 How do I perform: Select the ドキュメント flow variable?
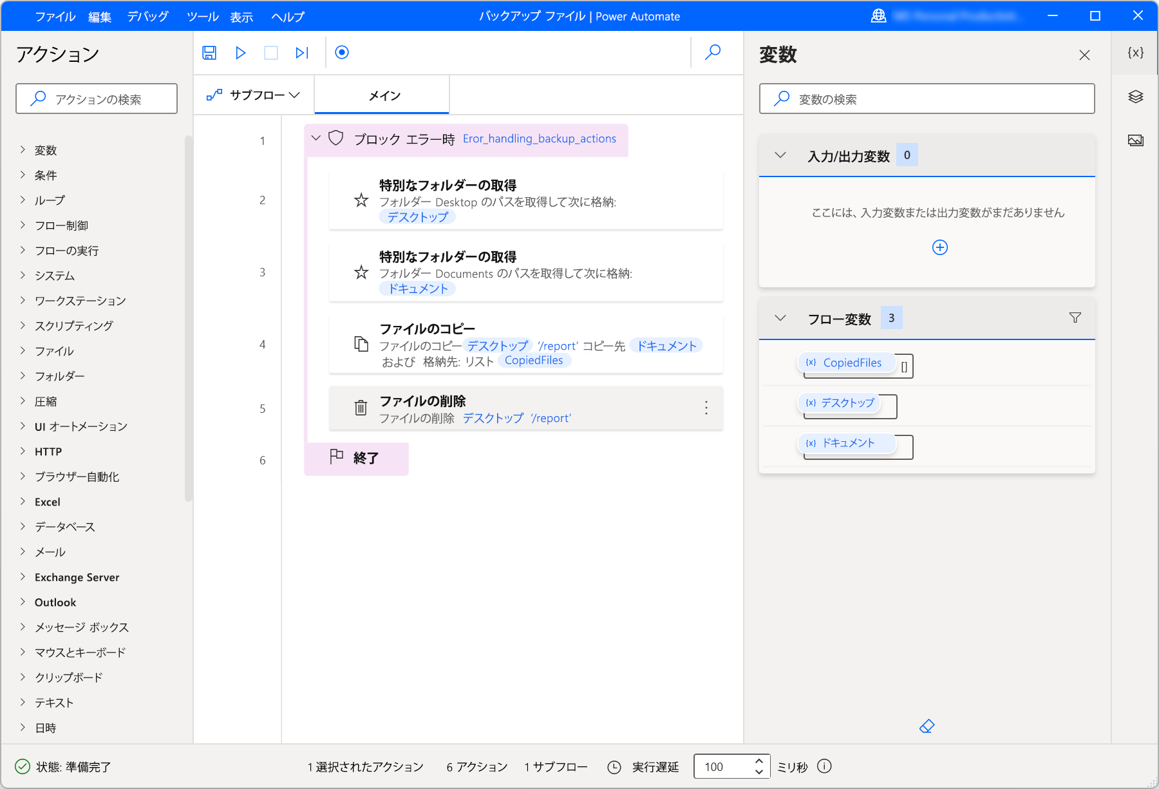point(847,443)
